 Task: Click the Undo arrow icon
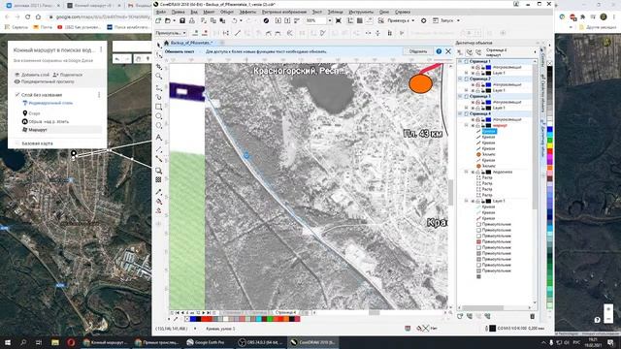click(x=235, y=20)
